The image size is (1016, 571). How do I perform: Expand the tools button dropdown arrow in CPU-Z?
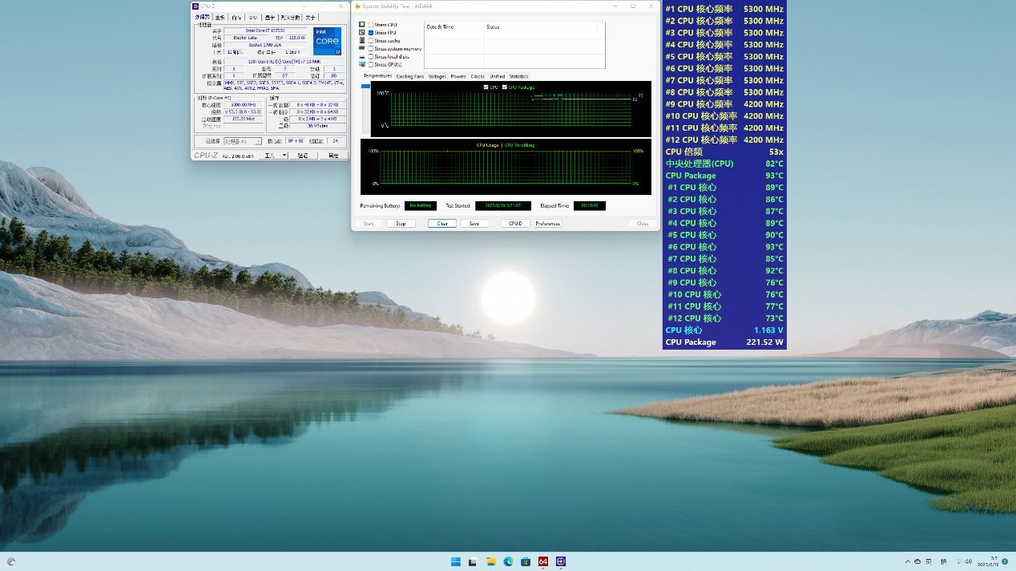(x=283, y=156)
